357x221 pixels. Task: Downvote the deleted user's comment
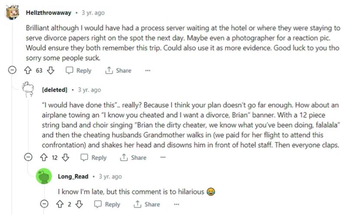(65, 158)
